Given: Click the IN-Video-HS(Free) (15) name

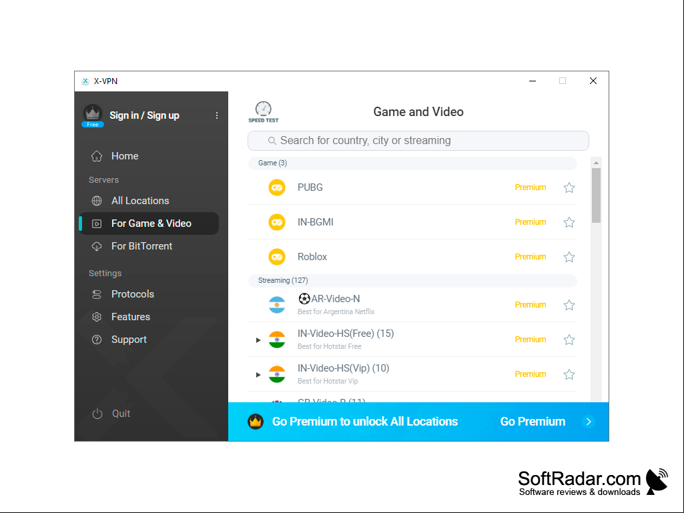Looking at the screenshot, I should (346, 334).
